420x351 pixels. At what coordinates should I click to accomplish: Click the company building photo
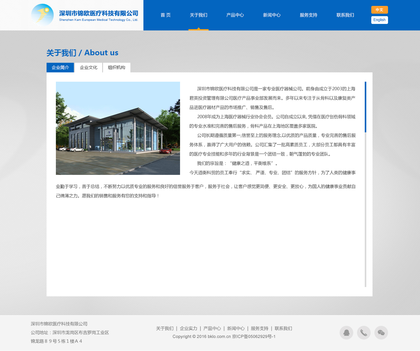click(x=118, y=128)
